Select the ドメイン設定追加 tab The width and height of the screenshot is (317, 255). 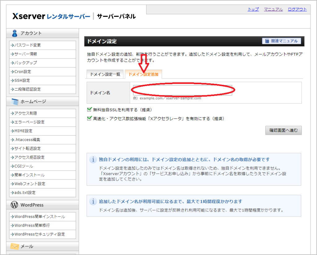tap(143, 74)
